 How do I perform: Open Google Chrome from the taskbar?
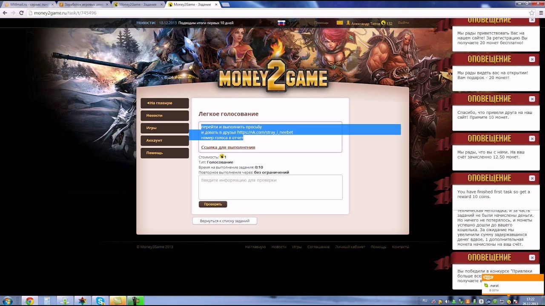pos(30,301)
